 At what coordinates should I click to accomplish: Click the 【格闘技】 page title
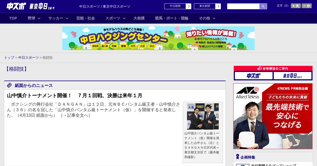16,69
